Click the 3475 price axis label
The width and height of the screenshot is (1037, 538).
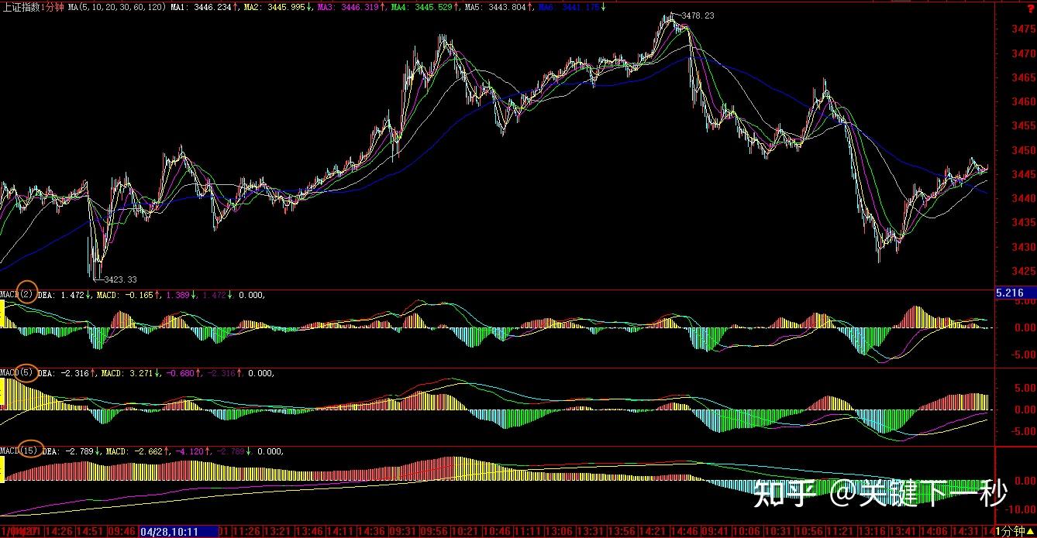[1024, 29]
